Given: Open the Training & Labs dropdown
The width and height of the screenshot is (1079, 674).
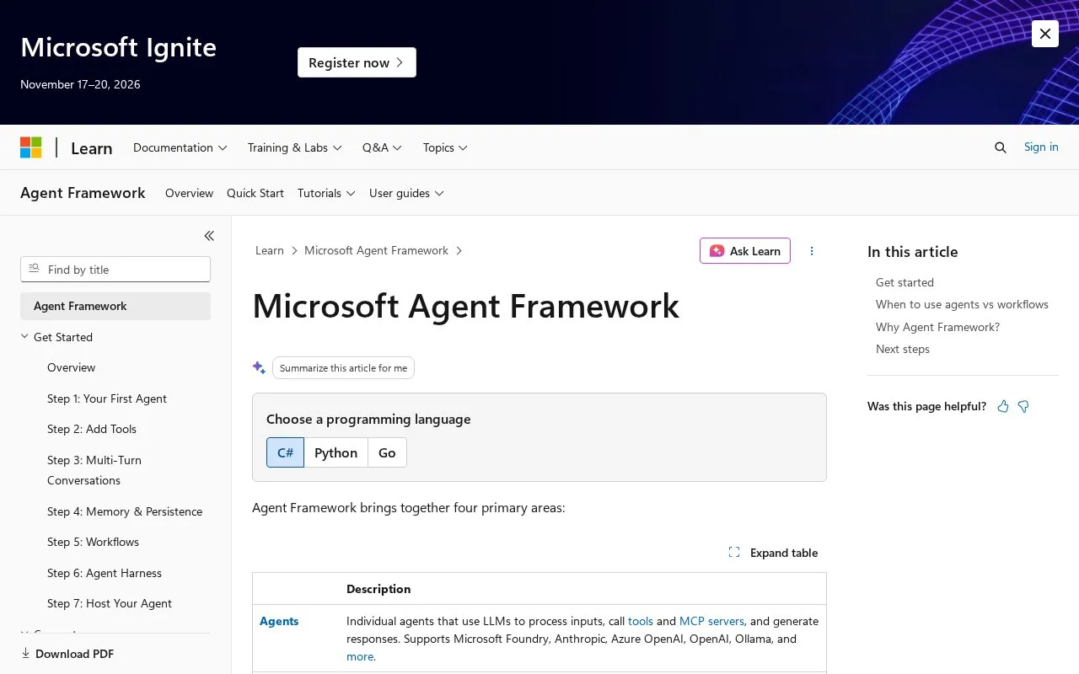Looking at the screenshot, I should [x=294, y=147].
